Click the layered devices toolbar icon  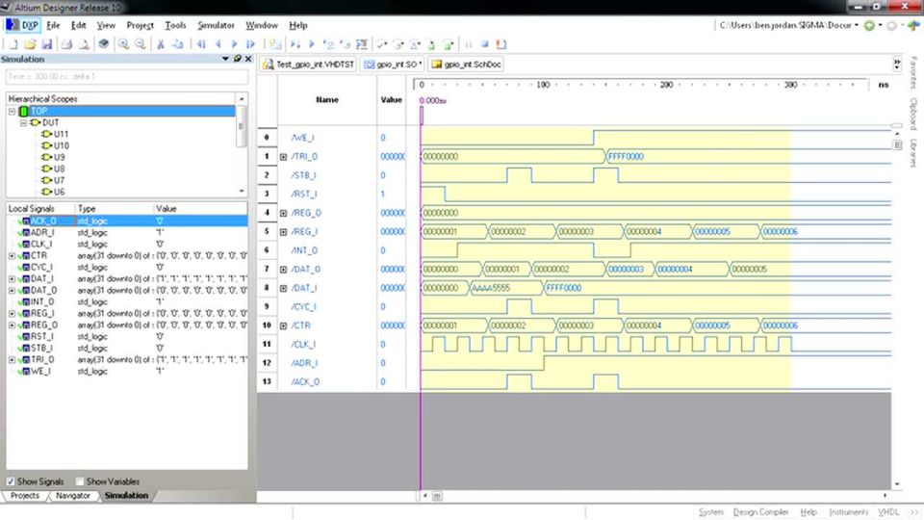tap(104, 44)
